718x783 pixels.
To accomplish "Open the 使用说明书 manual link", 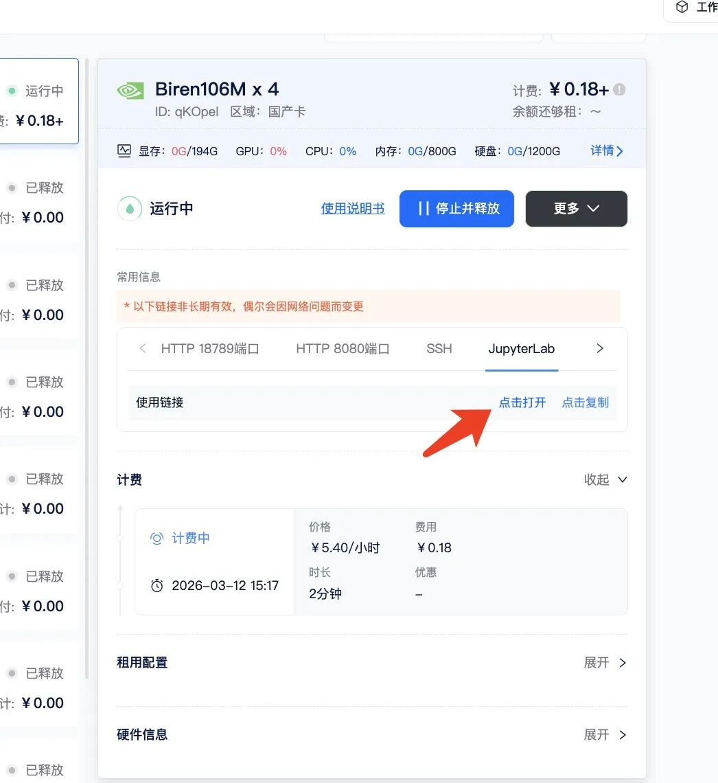I will point(353,208).
